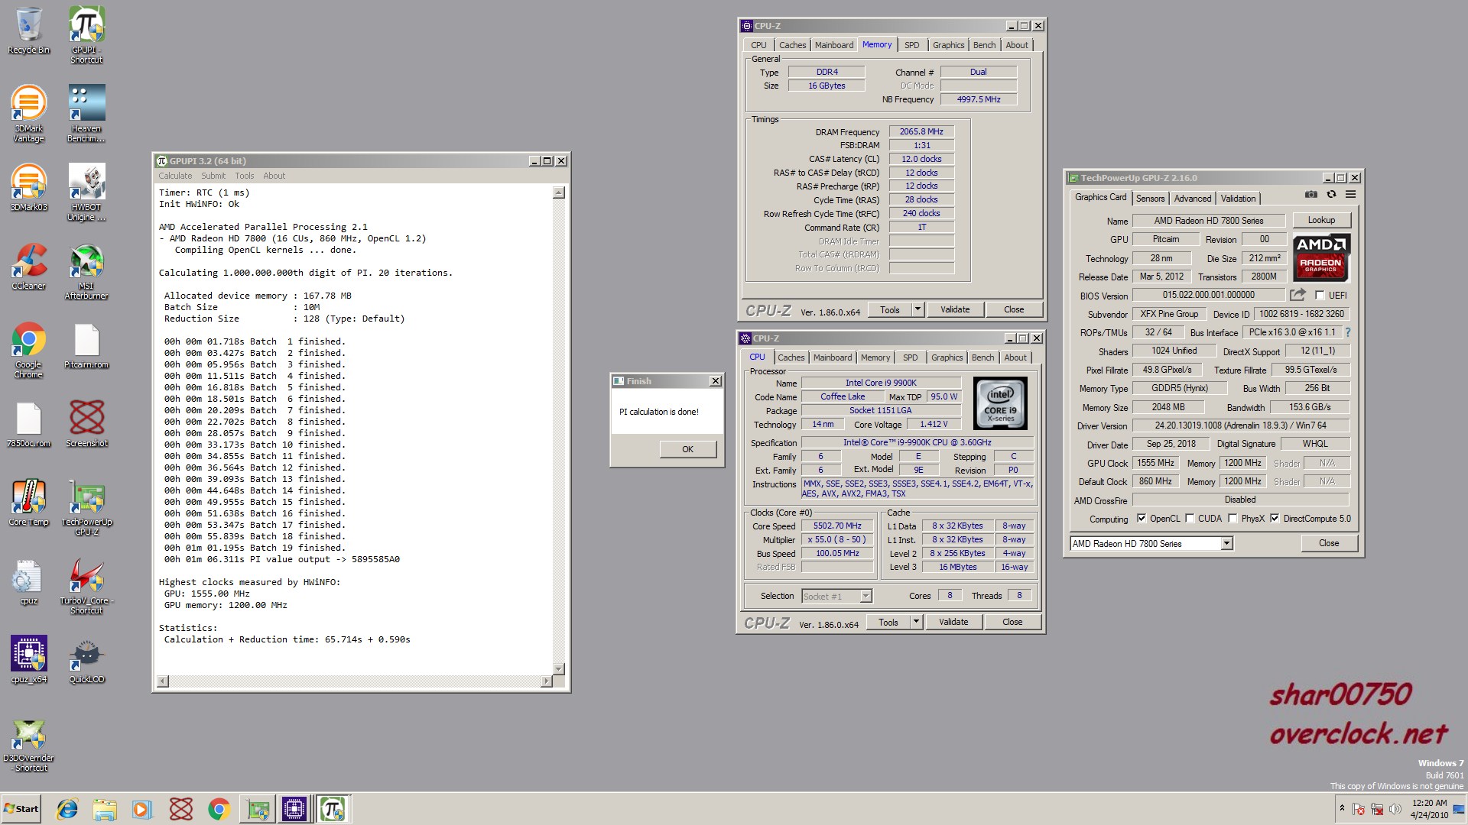Open Bus Interface help question mark
This screenshot has height=825, width=1468.
pyautogui.click(x=1347, y=332)
